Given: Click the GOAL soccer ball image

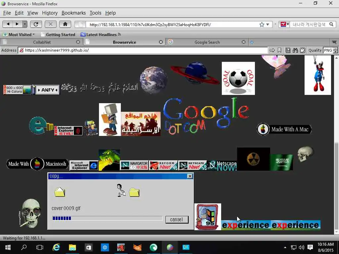Looking at the screenshot, I should tap(238, 78).
